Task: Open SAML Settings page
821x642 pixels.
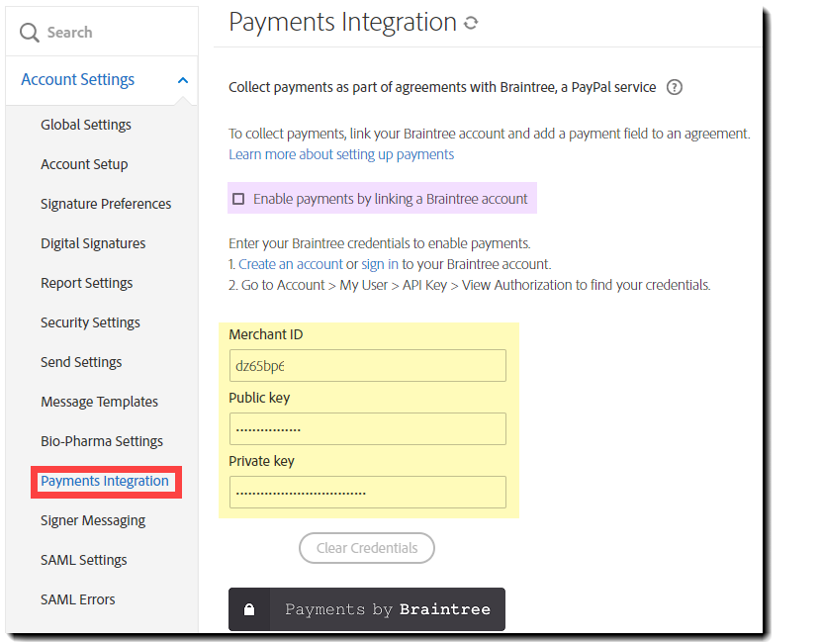Action: (84, 560)
